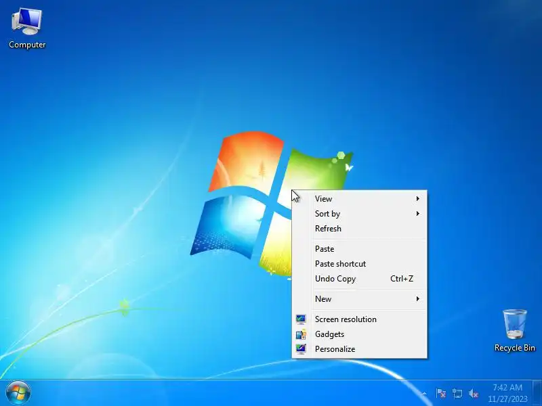The height and width of the screenshot is (406, 542).
Task: Click the Ctrl+Z shortcut text
Action: 402,278
